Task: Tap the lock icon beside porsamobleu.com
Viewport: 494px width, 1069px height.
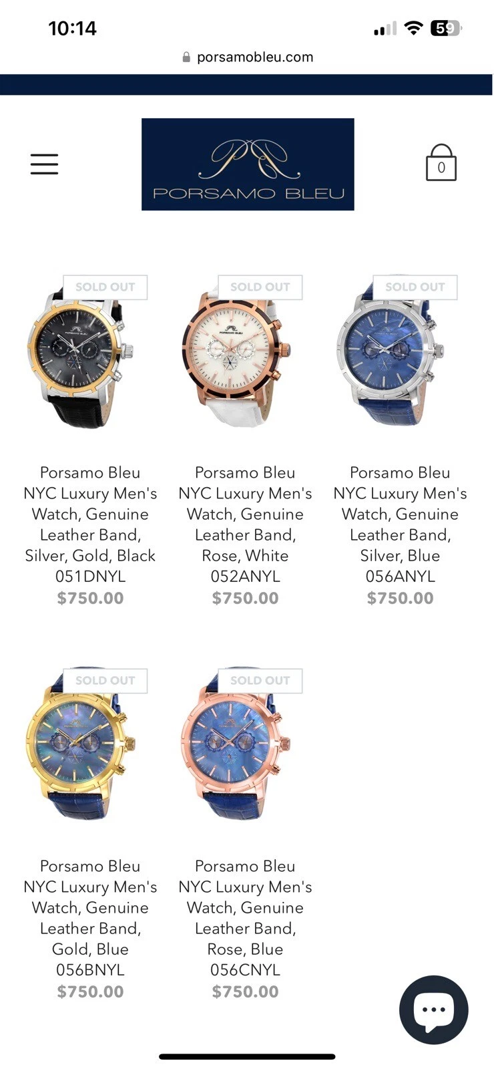Action: click(186, 57)
